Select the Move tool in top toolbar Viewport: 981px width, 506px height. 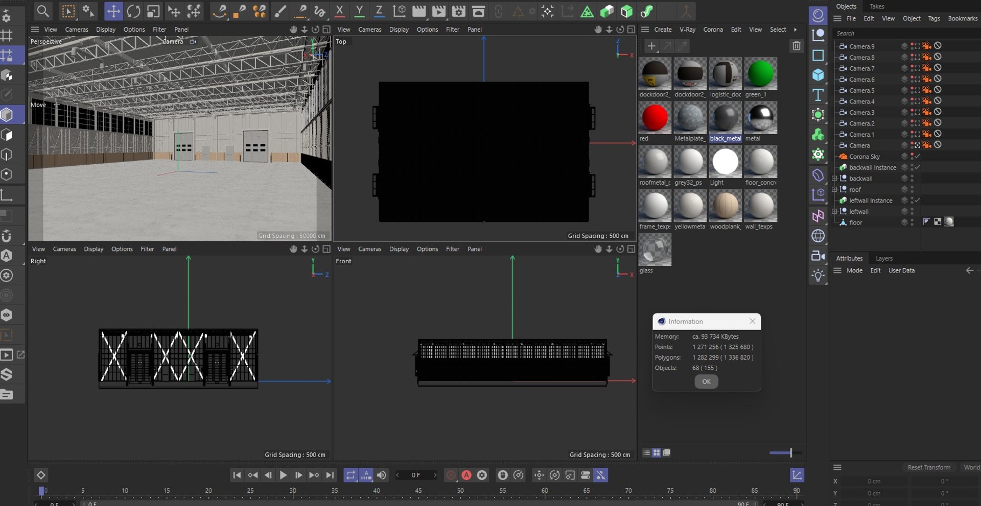113,11
